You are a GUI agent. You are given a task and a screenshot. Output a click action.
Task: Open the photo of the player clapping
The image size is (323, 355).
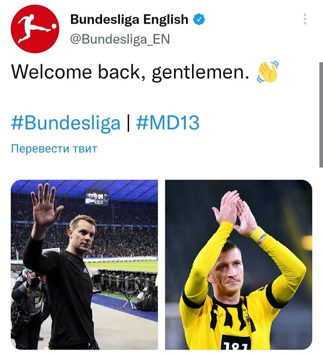(x=238, y=265)
